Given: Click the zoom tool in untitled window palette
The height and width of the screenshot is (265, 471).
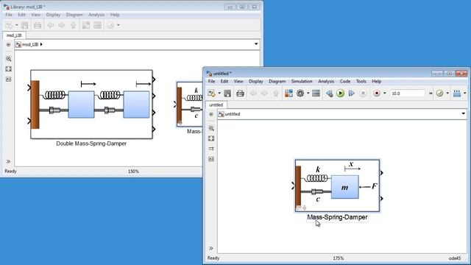Looking at the screenshot, I should [x=211, y=128].
